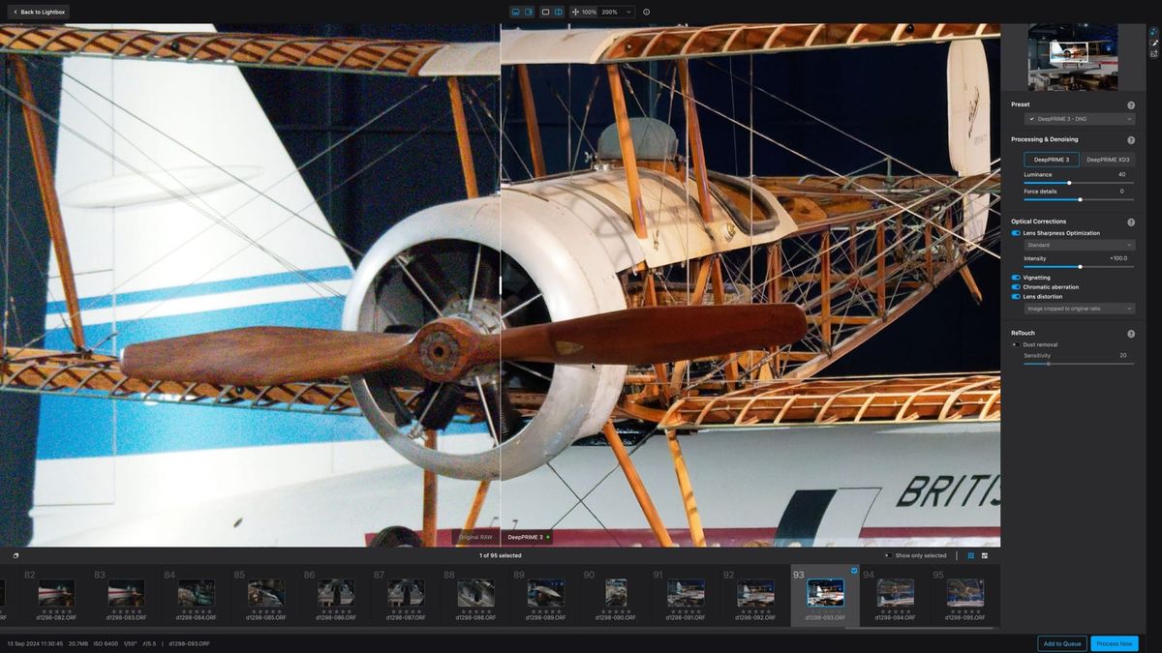Click the pan/move arrows icon
Viewport: 1162px width, 653px height.
coord(575,12)
